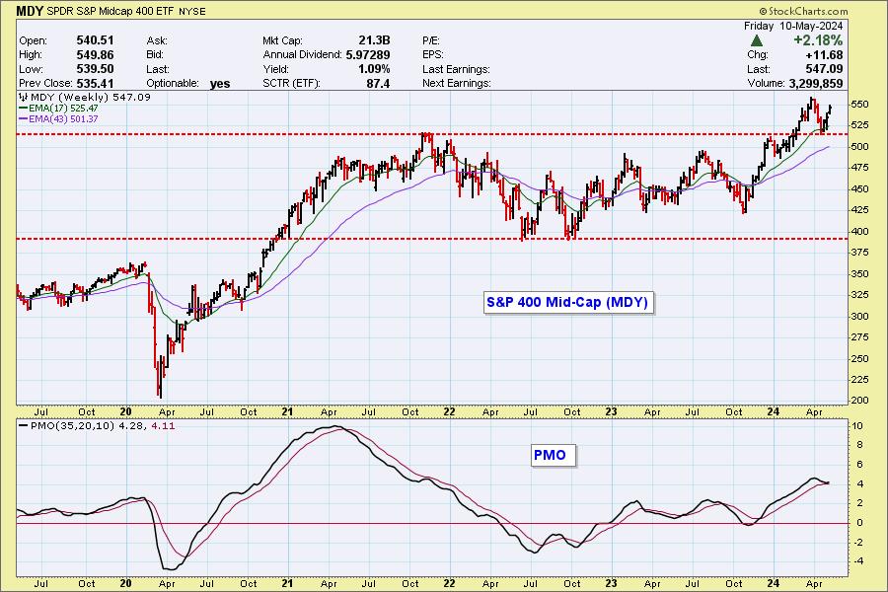Click the Prev Close value 535.41
This screenshot has height=592, width=888.
tap(95, 83)
